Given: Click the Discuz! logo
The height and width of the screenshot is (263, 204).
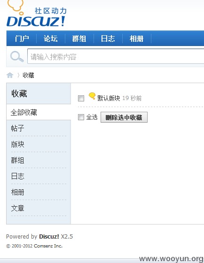Looking at the screenshot, I should [x=36, y=14].
